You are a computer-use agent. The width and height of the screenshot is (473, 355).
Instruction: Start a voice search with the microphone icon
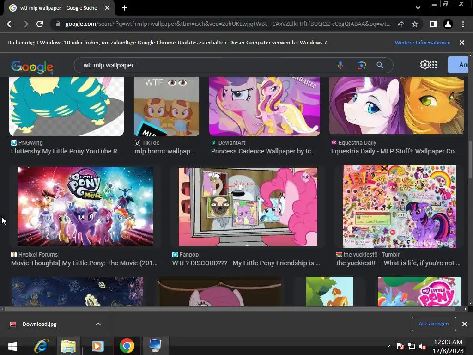[340, 65]
